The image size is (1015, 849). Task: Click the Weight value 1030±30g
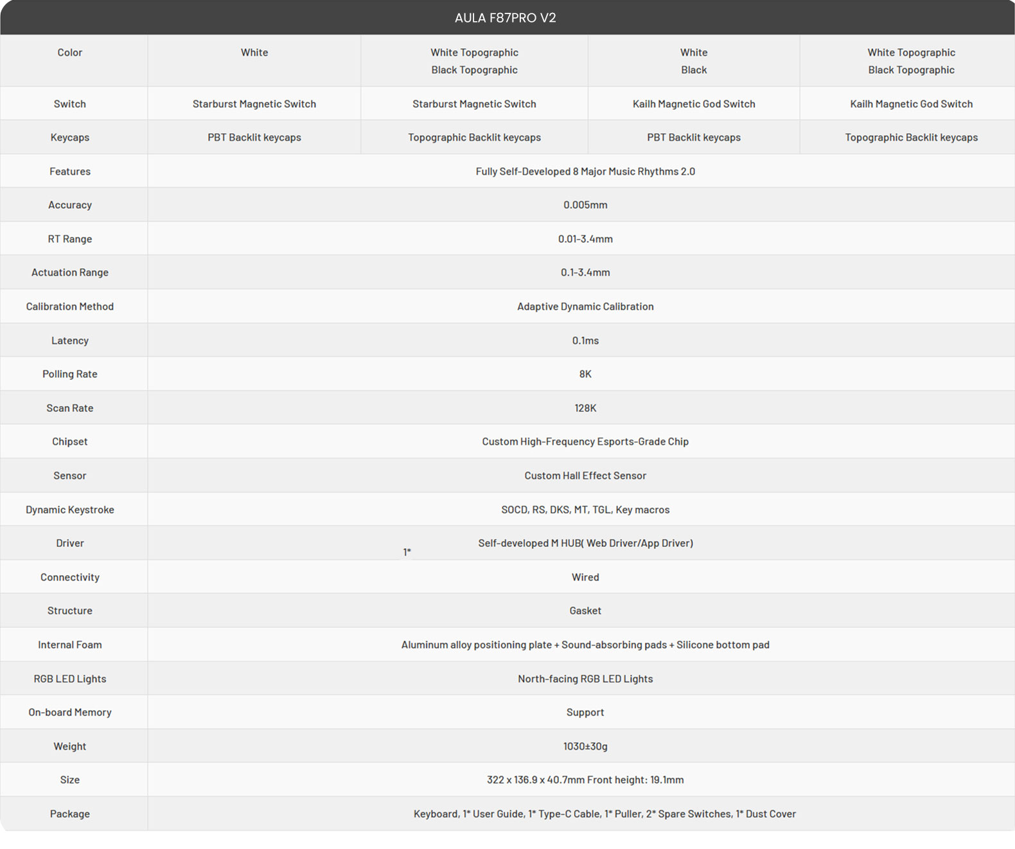585,746
